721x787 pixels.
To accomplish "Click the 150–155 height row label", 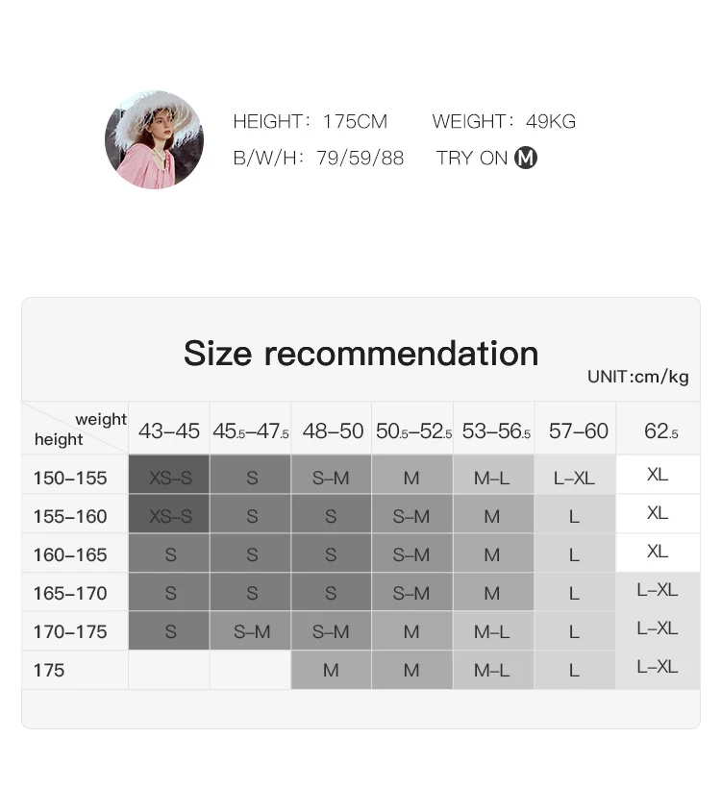I will [x=70, y=478].
